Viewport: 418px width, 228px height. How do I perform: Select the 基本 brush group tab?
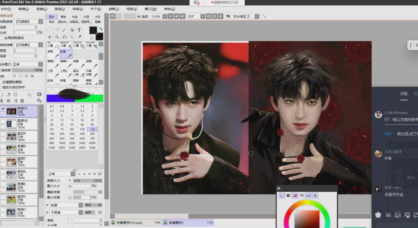[x=52, y=17]
